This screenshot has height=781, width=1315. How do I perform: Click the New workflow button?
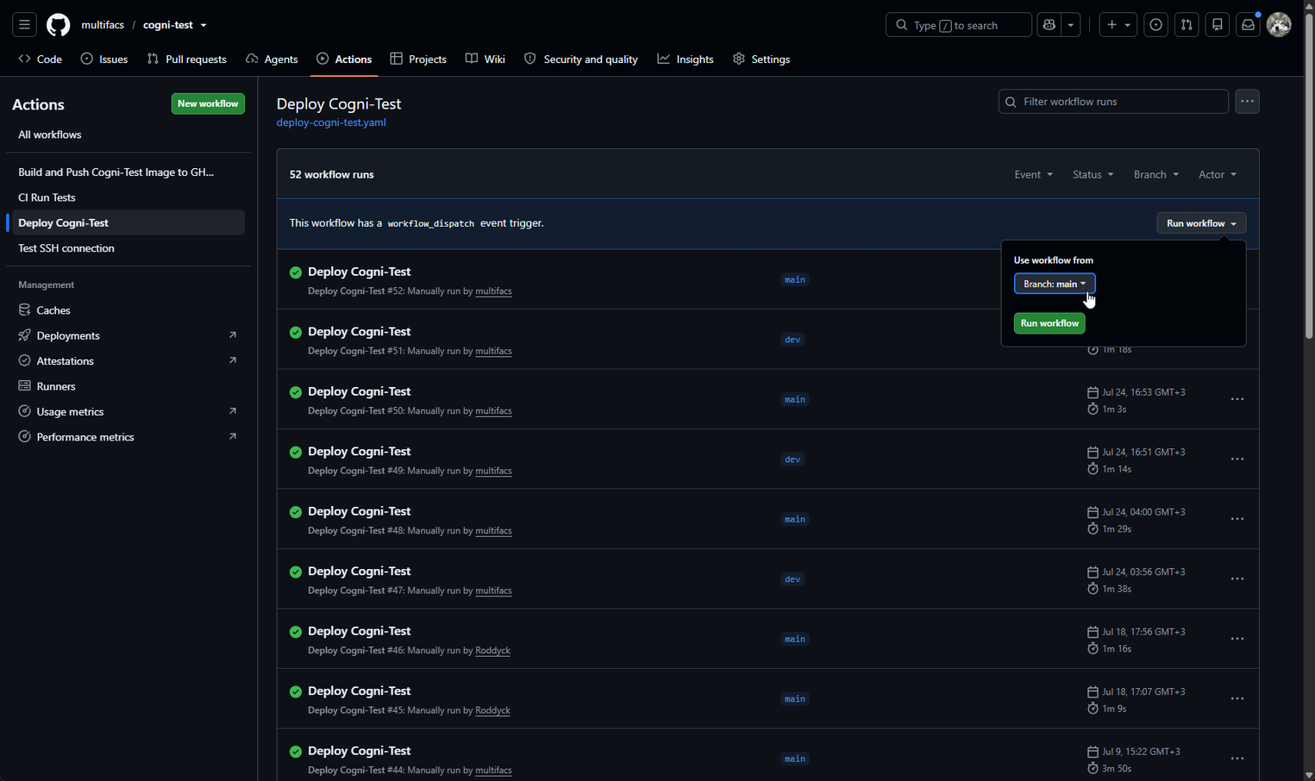point(208,103)
